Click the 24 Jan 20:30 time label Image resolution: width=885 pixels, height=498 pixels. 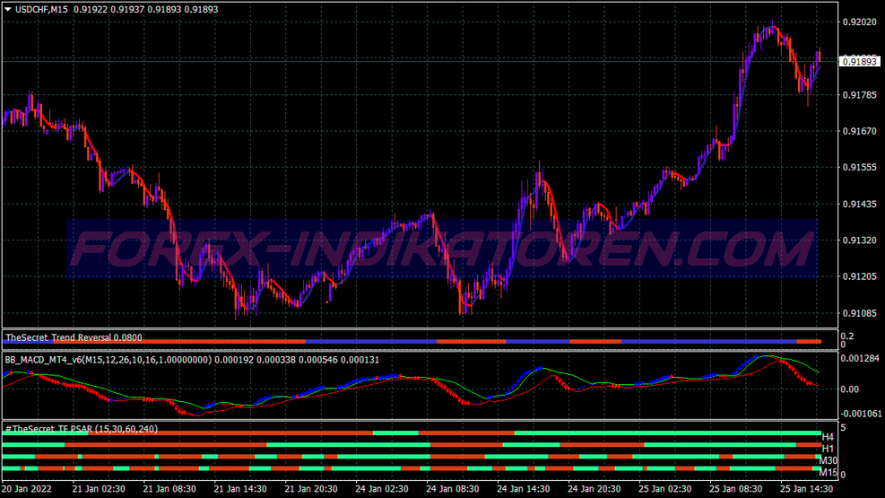594,489
